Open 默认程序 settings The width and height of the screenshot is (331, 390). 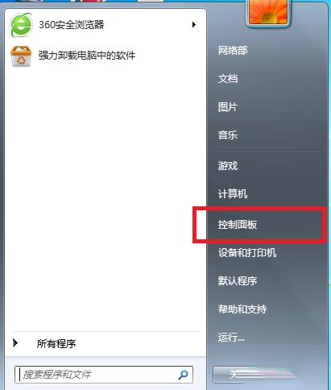pos(238,281)
